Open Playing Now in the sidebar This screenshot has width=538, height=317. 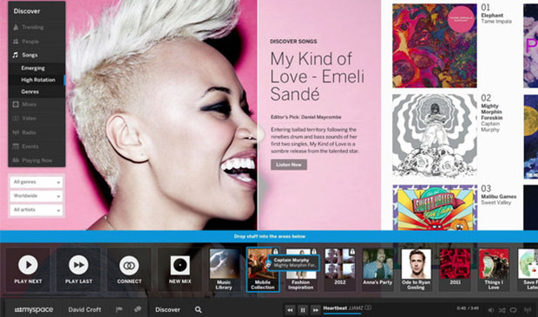36,160
